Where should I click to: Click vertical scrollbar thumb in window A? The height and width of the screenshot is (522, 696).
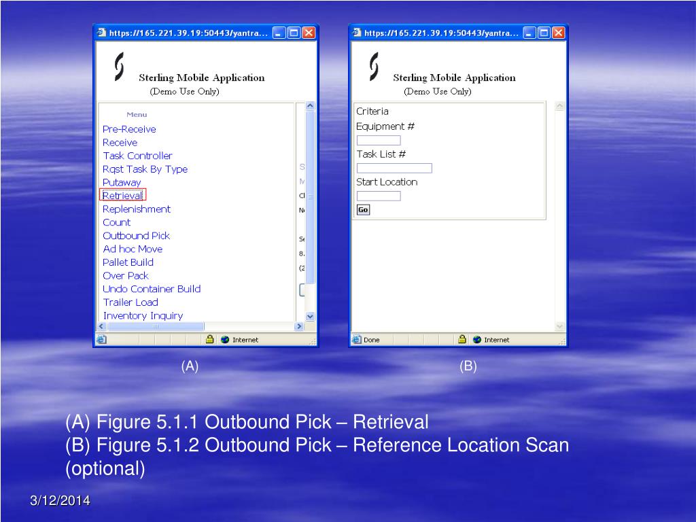tap(310, 196)
